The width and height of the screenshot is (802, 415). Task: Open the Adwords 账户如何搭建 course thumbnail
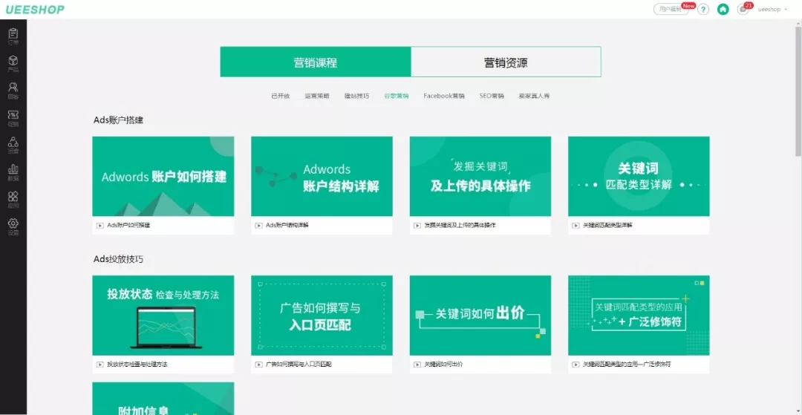(x=163, y=176)
